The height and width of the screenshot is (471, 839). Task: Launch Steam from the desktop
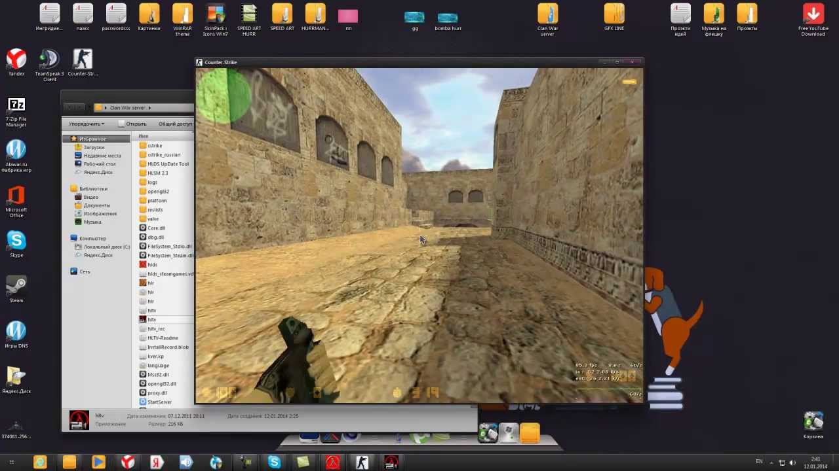point(16,290)
